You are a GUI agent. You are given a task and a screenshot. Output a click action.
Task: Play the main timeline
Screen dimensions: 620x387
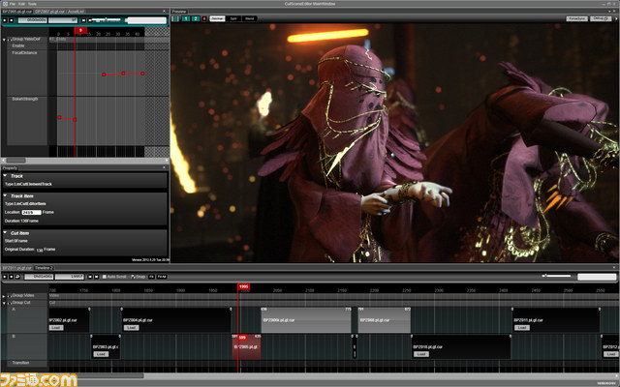[x=5, y=277]
